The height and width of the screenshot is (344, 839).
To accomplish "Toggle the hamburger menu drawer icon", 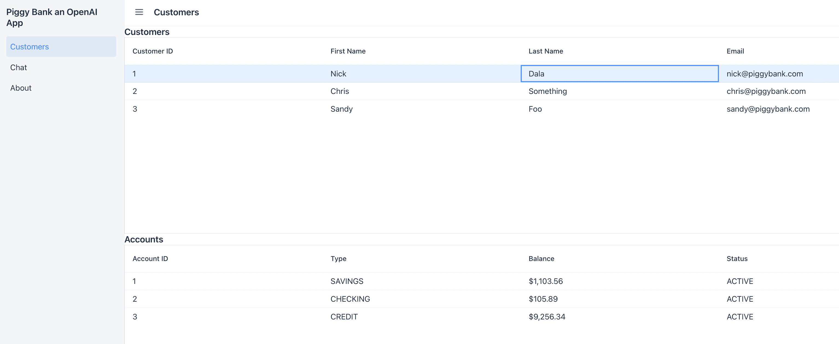I will click(139, 12).
